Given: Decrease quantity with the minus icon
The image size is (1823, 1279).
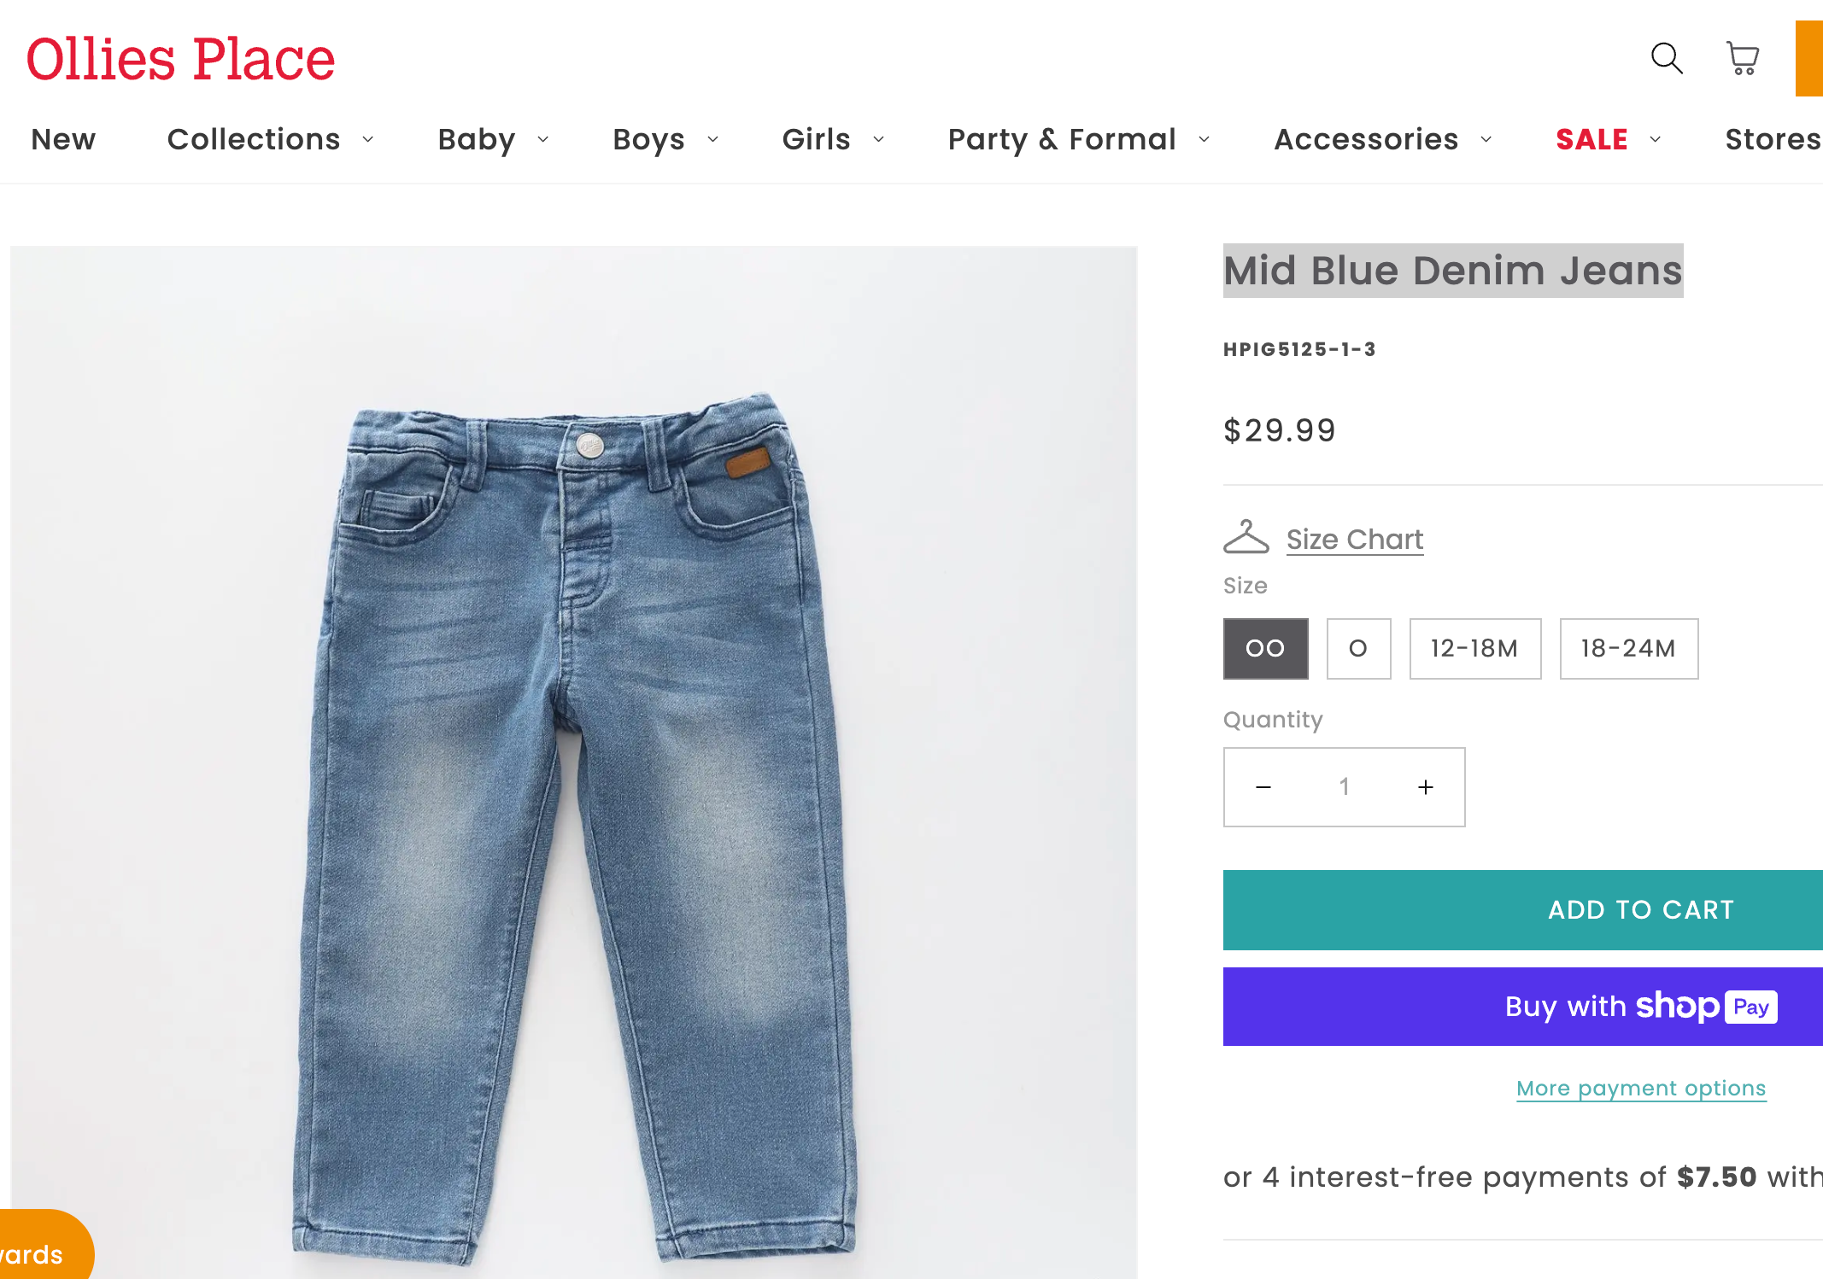Looking at the screenshot, I should click(x=1263, y=787).
